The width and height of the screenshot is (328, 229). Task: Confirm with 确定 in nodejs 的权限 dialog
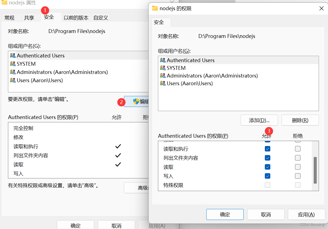tap(225, 214)
